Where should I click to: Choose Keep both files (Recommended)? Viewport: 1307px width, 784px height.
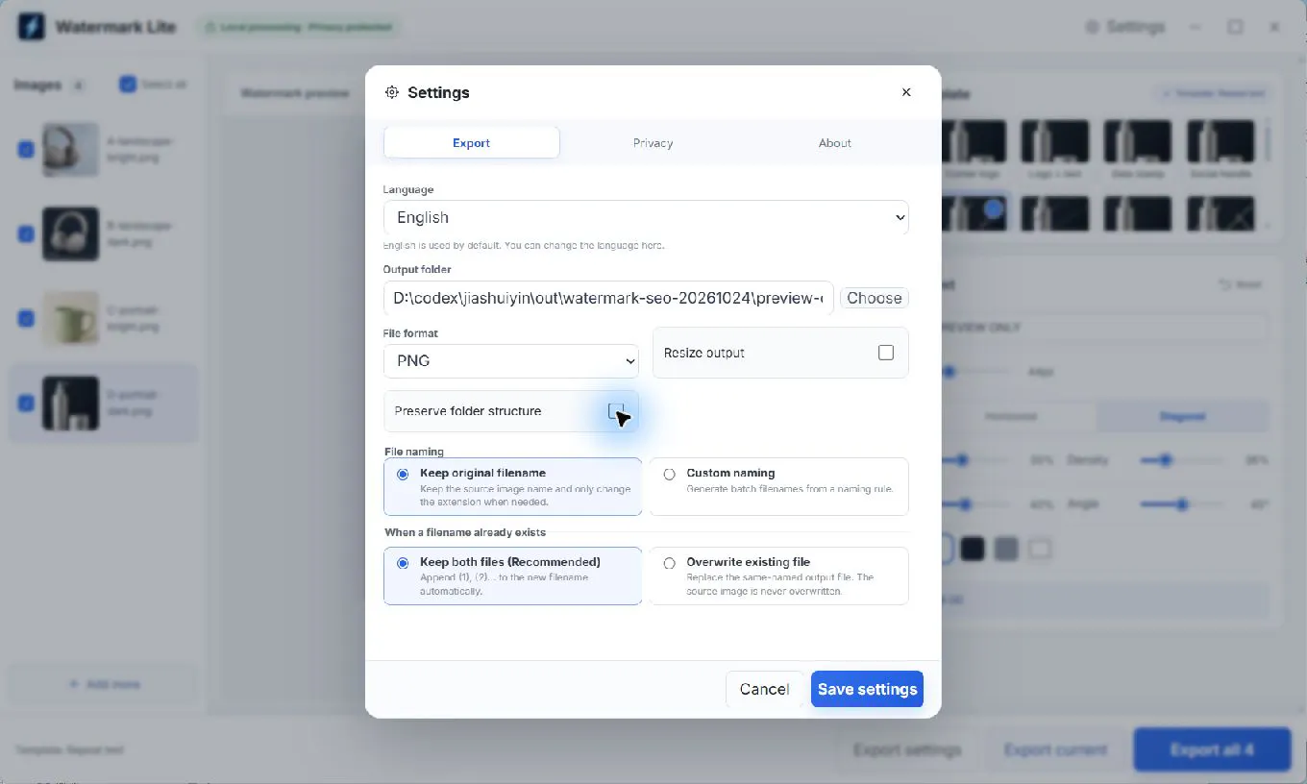pos(512,576)
